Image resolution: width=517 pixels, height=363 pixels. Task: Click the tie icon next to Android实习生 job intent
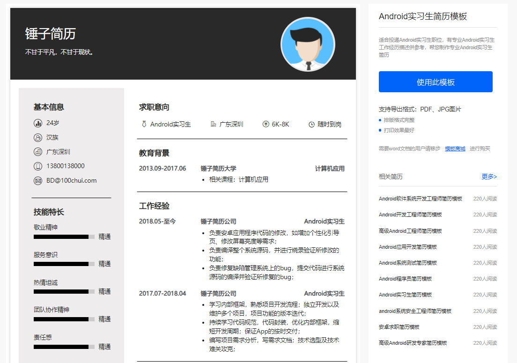(144, 124)
